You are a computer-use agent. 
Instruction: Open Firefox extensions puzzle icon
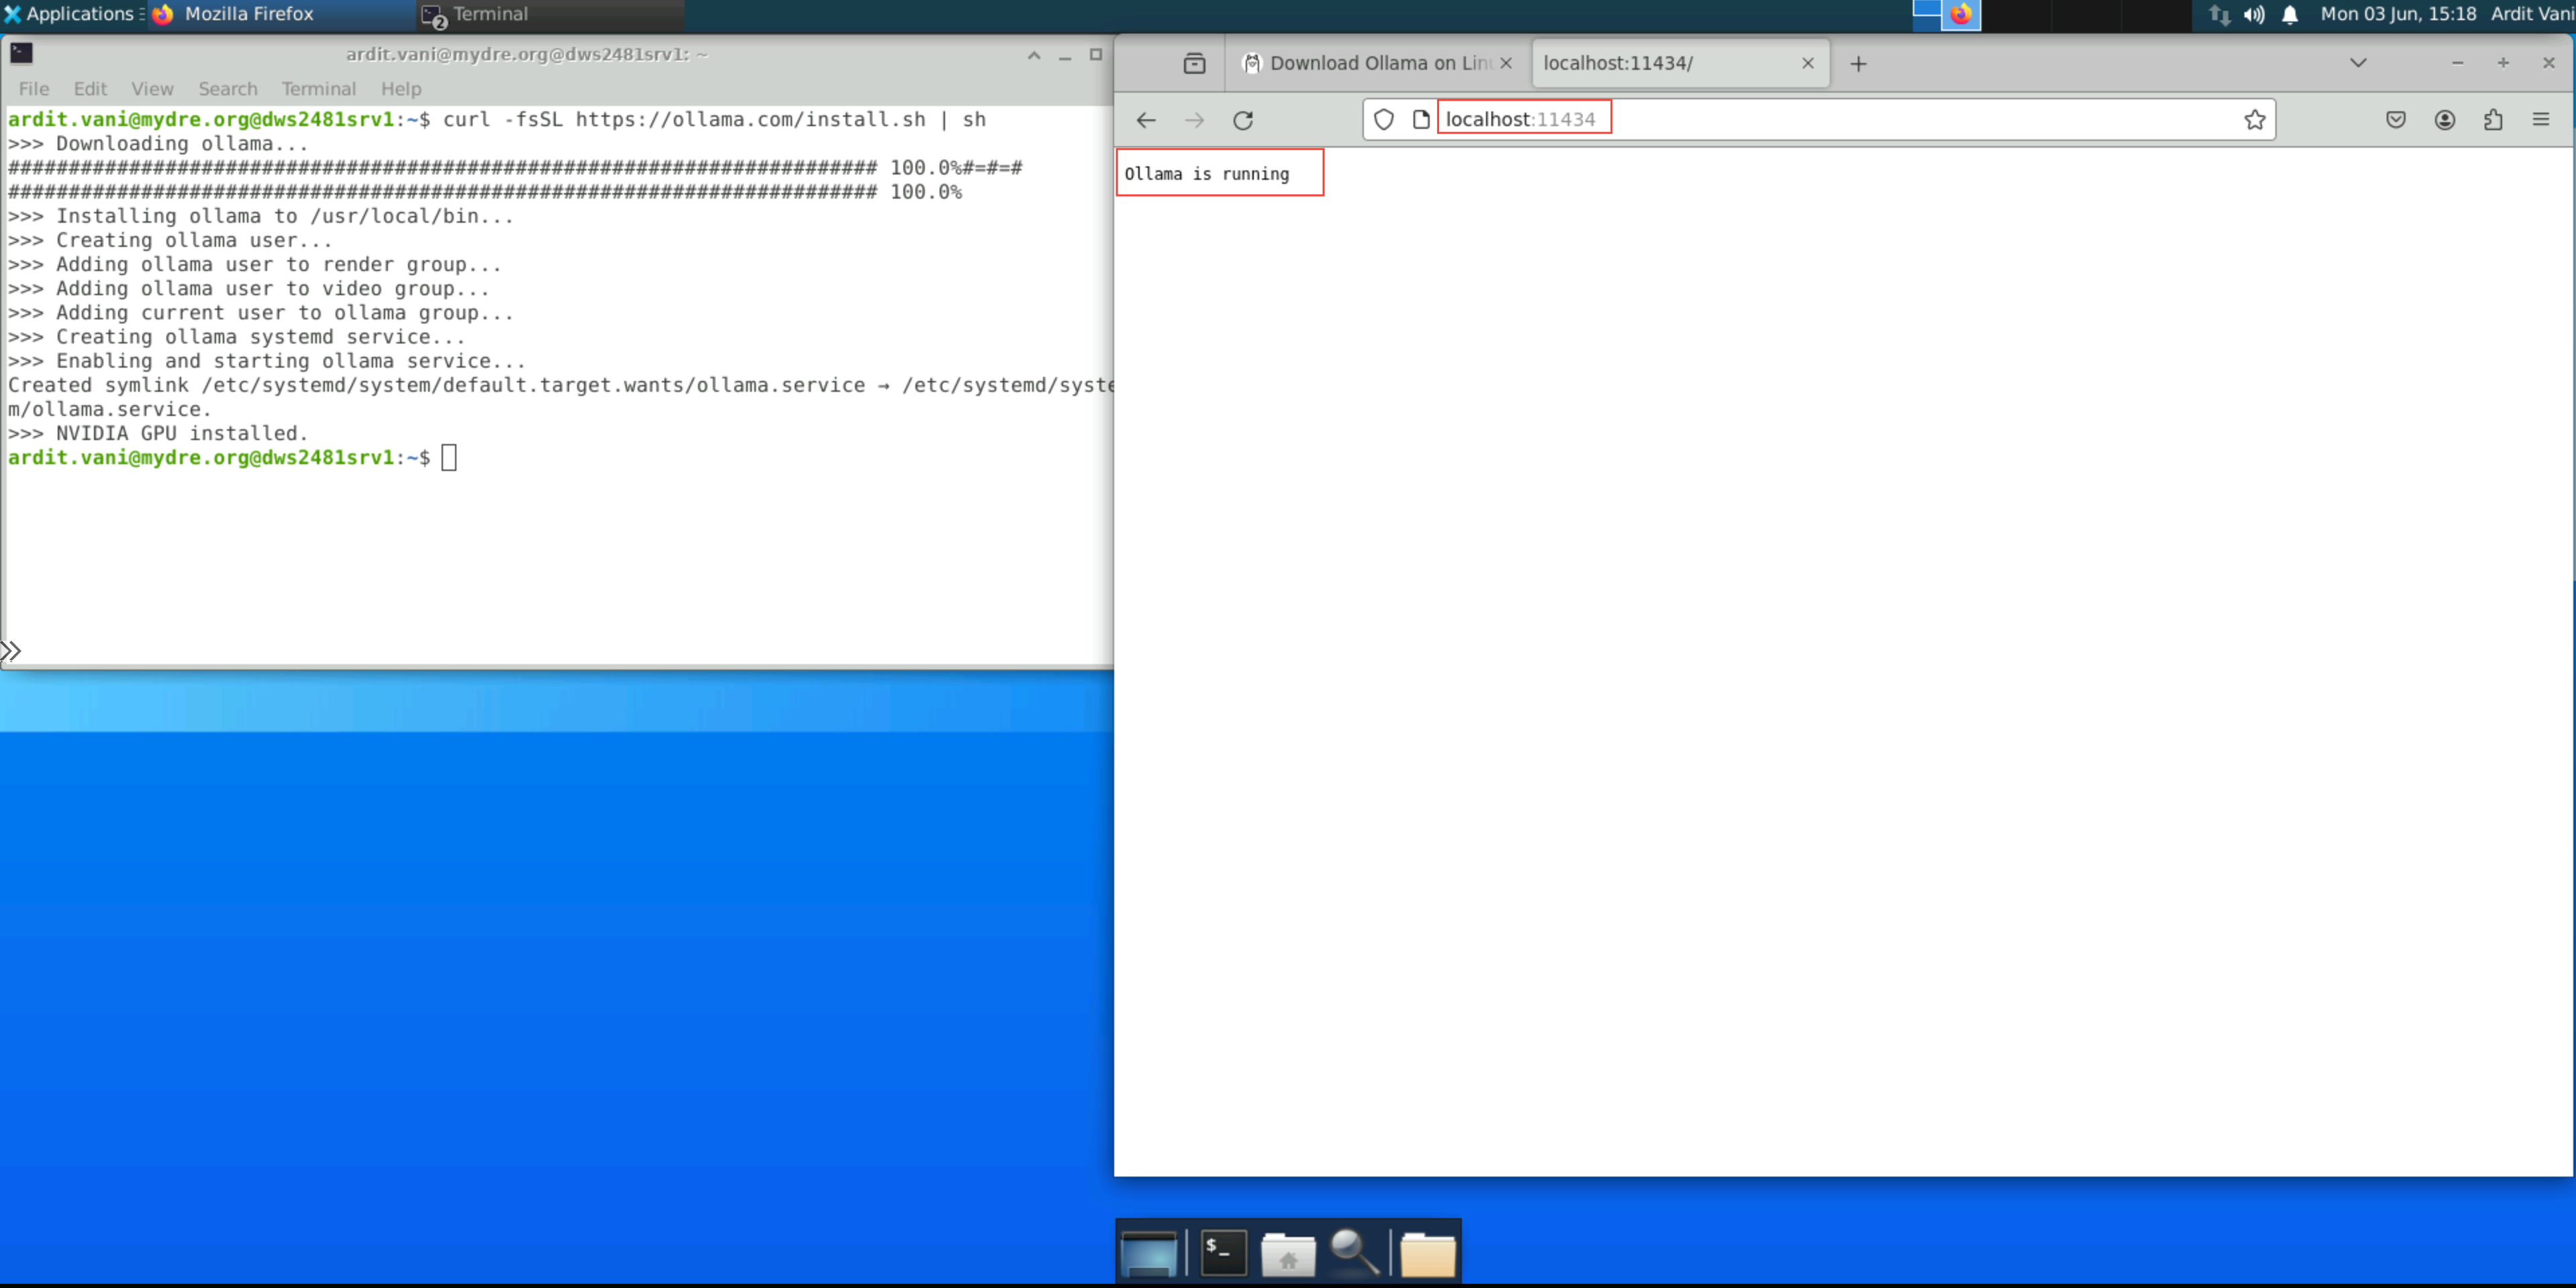[x=2493, y=120]
